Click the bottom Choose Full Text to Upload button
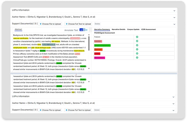The width and height of the screenshot is (187, 122). pos(78,110)
